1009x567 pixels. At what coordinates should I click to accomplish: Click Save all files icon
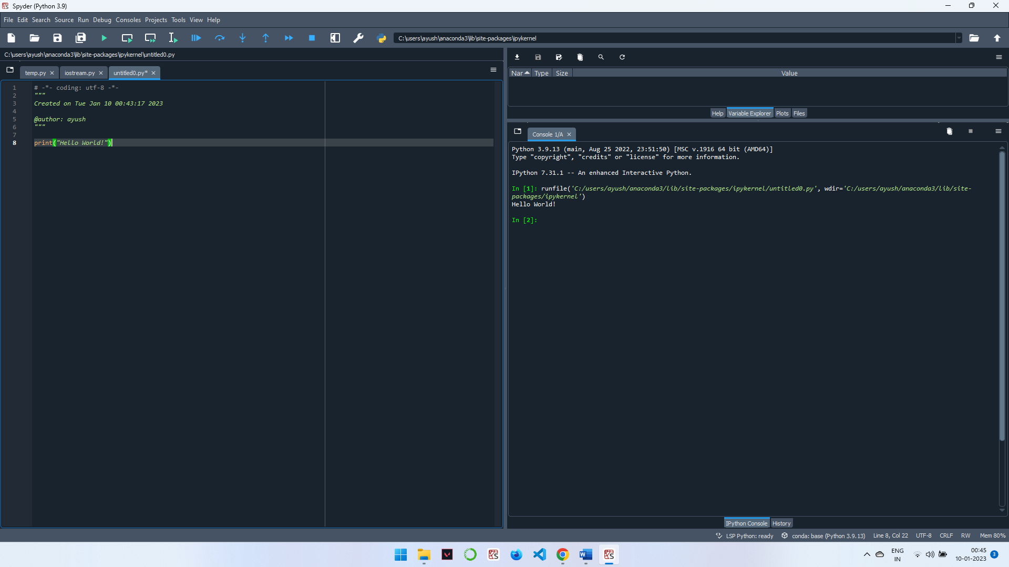(80, 38)
